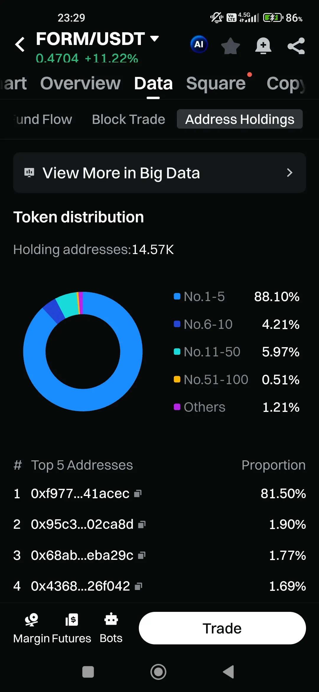Open the AI assistant icon

(x=199, y=44)
